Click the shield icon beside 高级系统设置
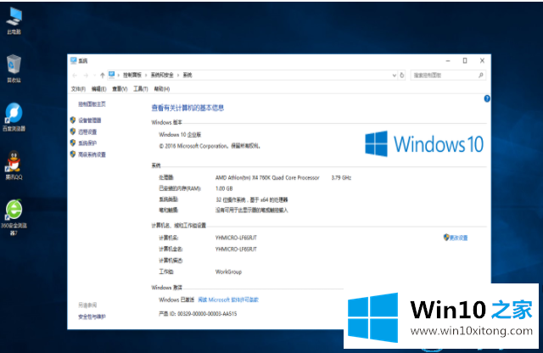Image resolution: width=543 pixels, height=353 pixels. 73,154
